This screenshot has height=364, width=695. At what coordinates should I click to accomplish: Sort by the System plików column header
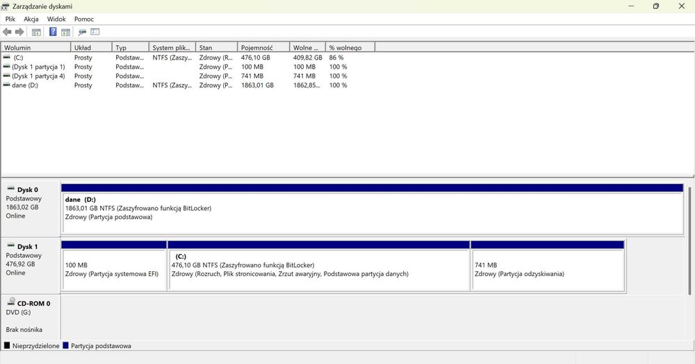[x=172, y=47]
